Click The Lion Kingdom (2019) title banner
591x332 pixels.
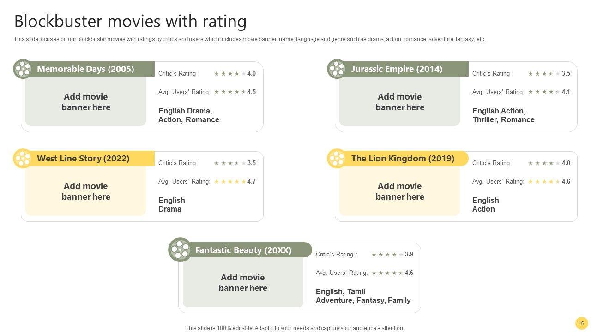pos(403,159)
